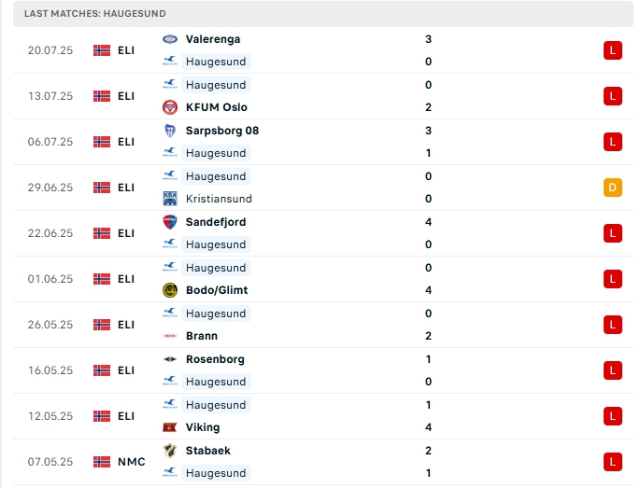Click the loss badge on Stabaek match
The height and width of the screenshot is (488, 641).
612,462
